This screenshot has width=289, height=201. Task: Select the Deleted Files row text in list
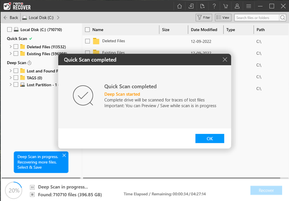pyautogui.click(x=113, y=41)
